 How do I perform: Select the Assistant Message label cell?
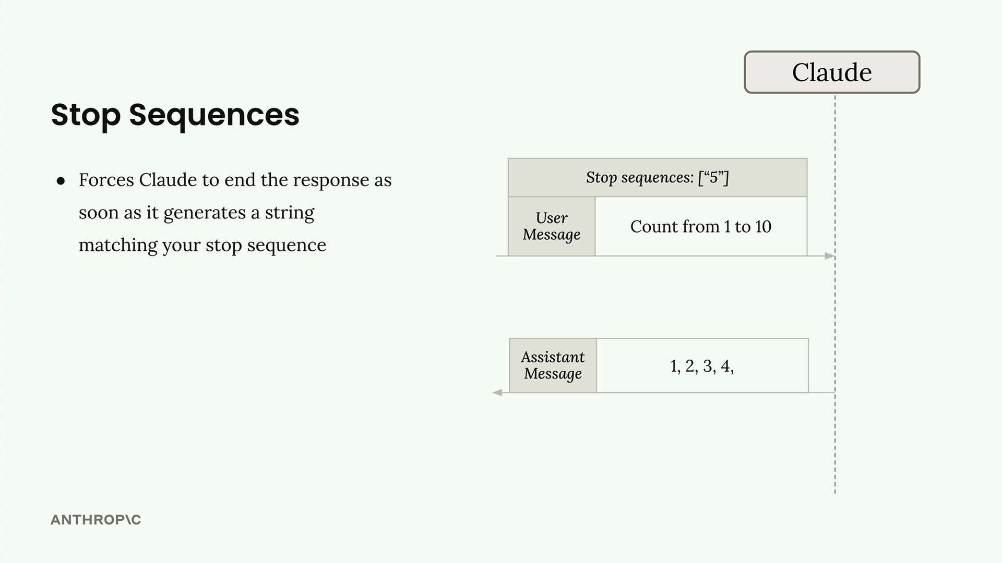pos(553,365)
